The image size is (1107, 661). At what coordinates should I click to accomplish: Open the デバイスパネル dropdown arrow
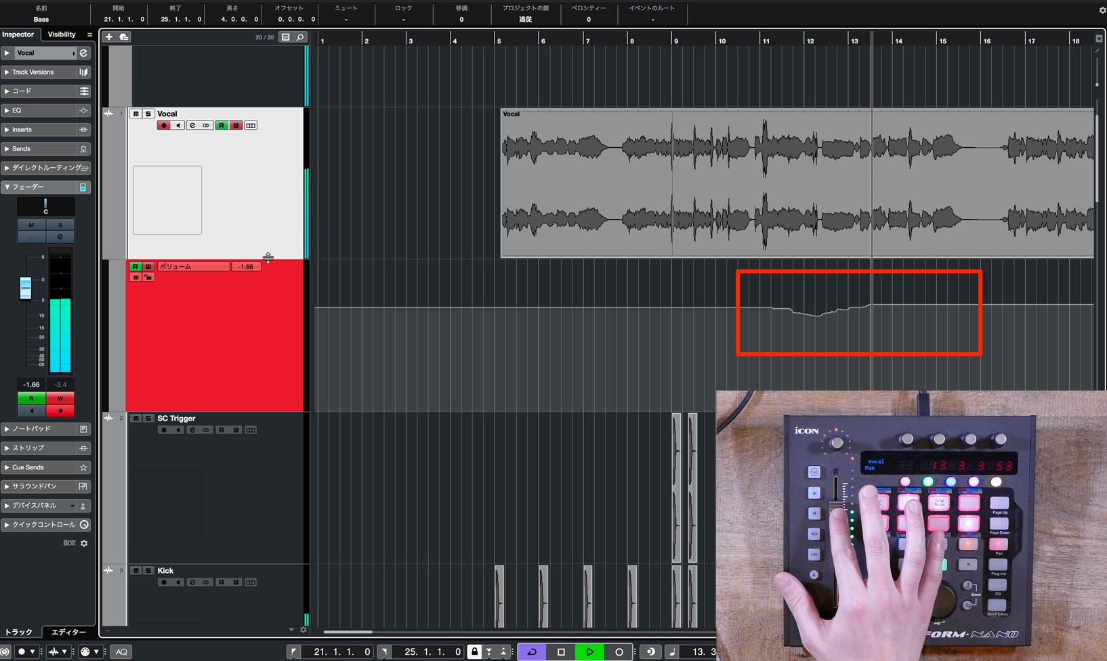click(x=72, y=506)
